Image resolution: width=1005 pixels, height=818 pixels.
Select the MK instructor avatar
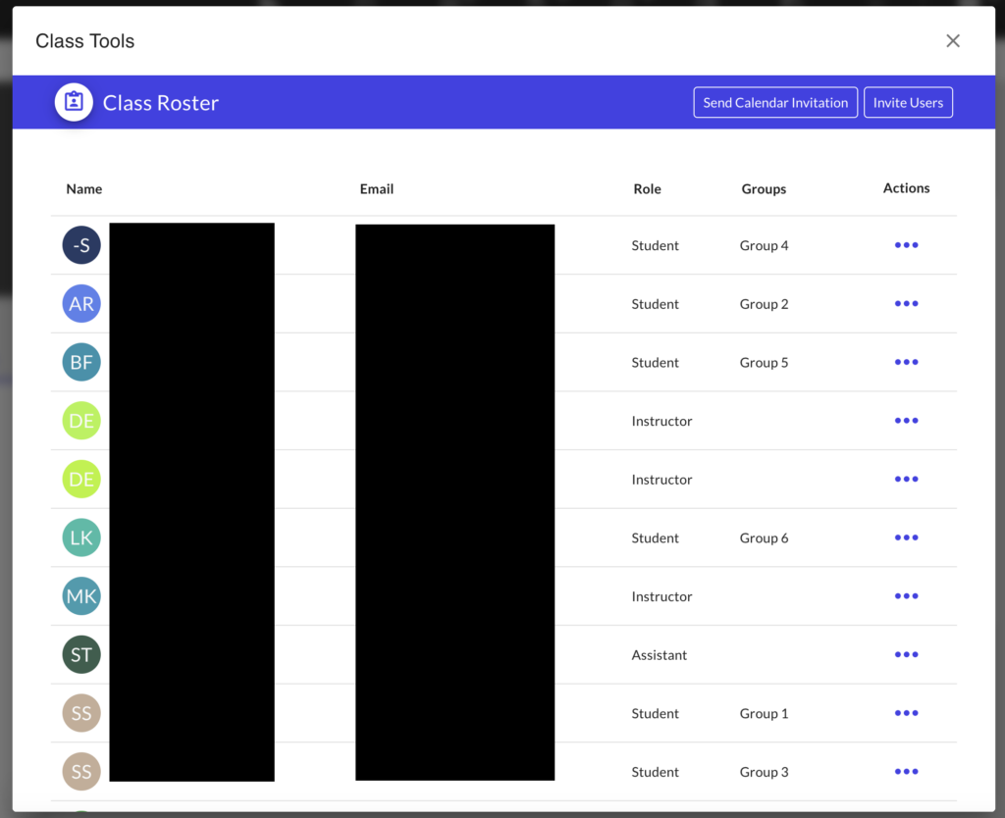[81, 596]
